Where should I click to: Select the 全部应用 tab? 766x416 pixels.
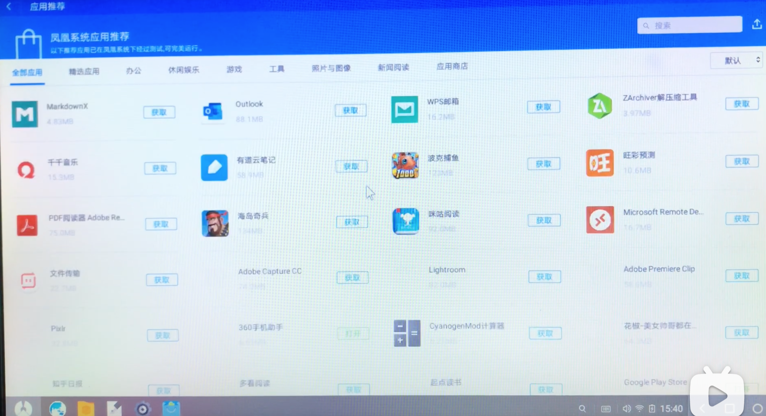click(x=27, y=72)
